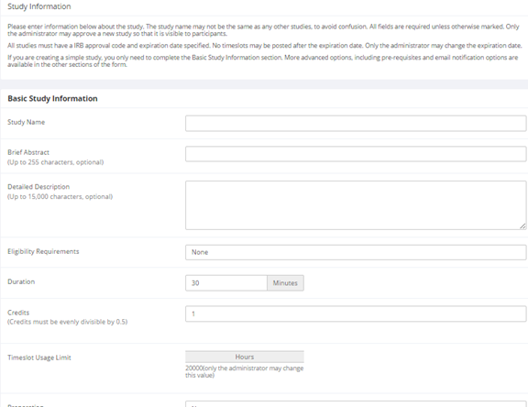
Task: Click the Study Information page heading
Action: (x=39, y=6)
